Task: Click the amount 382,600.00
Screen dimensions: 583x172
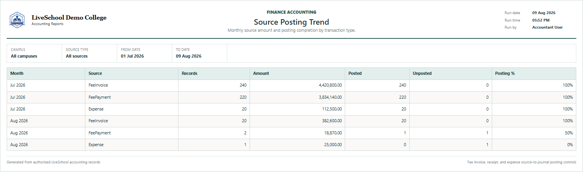Action: (332, 121)
